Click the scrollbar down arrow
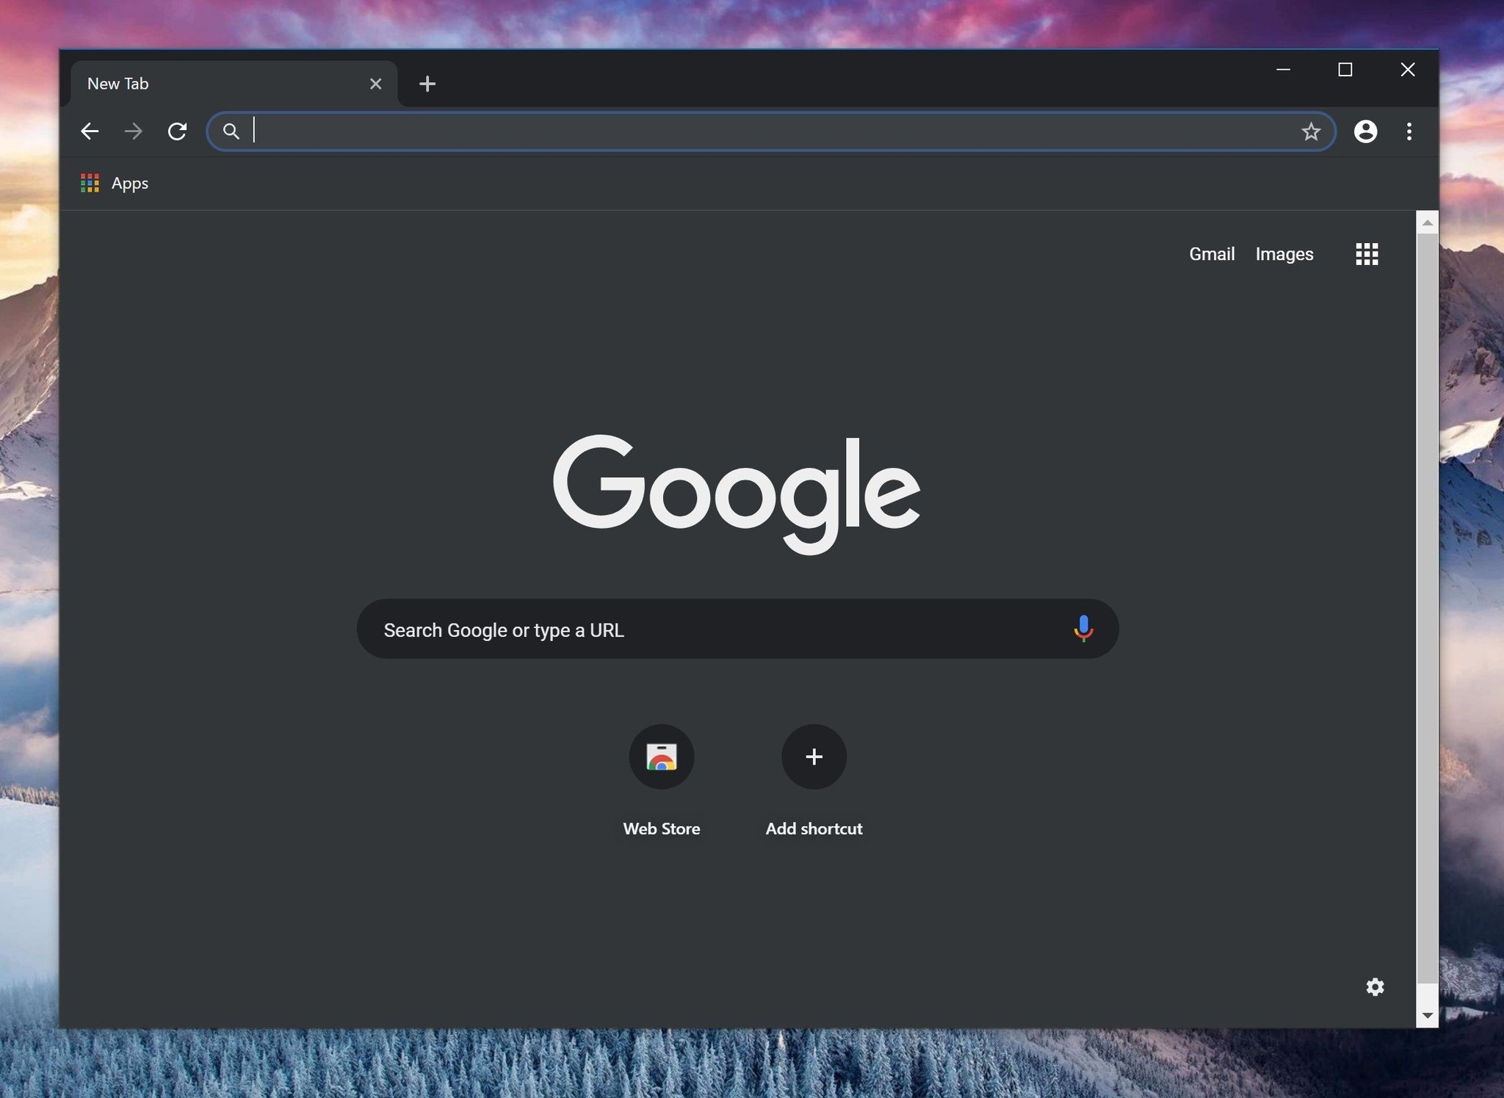 click(1427, 1016)
